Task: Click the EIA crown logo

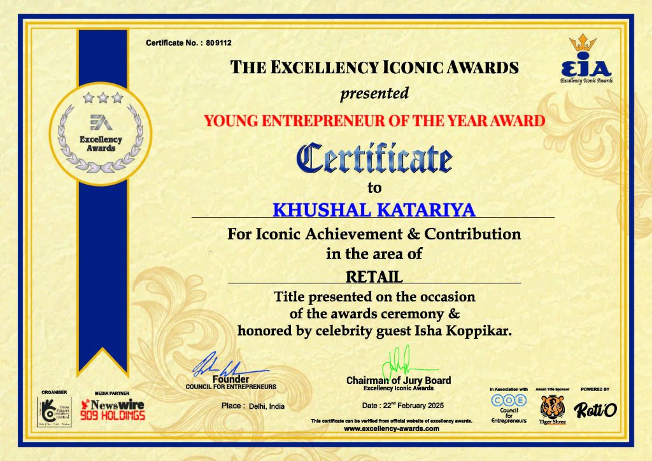Action: [x=586, y=59]
